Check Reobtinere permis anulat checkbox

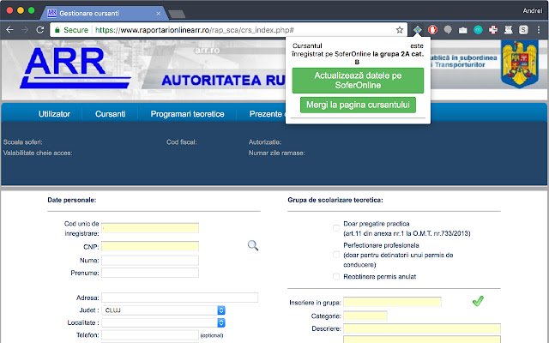click(336, 277)
